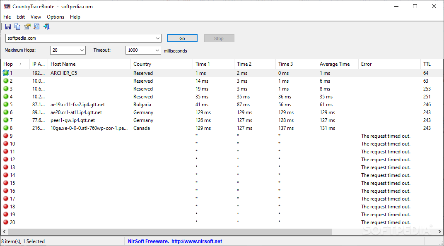Screen dimensions: 444x246
Task: Click the CountryTraceRoute title bar app icon
Action: tap(7, 6)
